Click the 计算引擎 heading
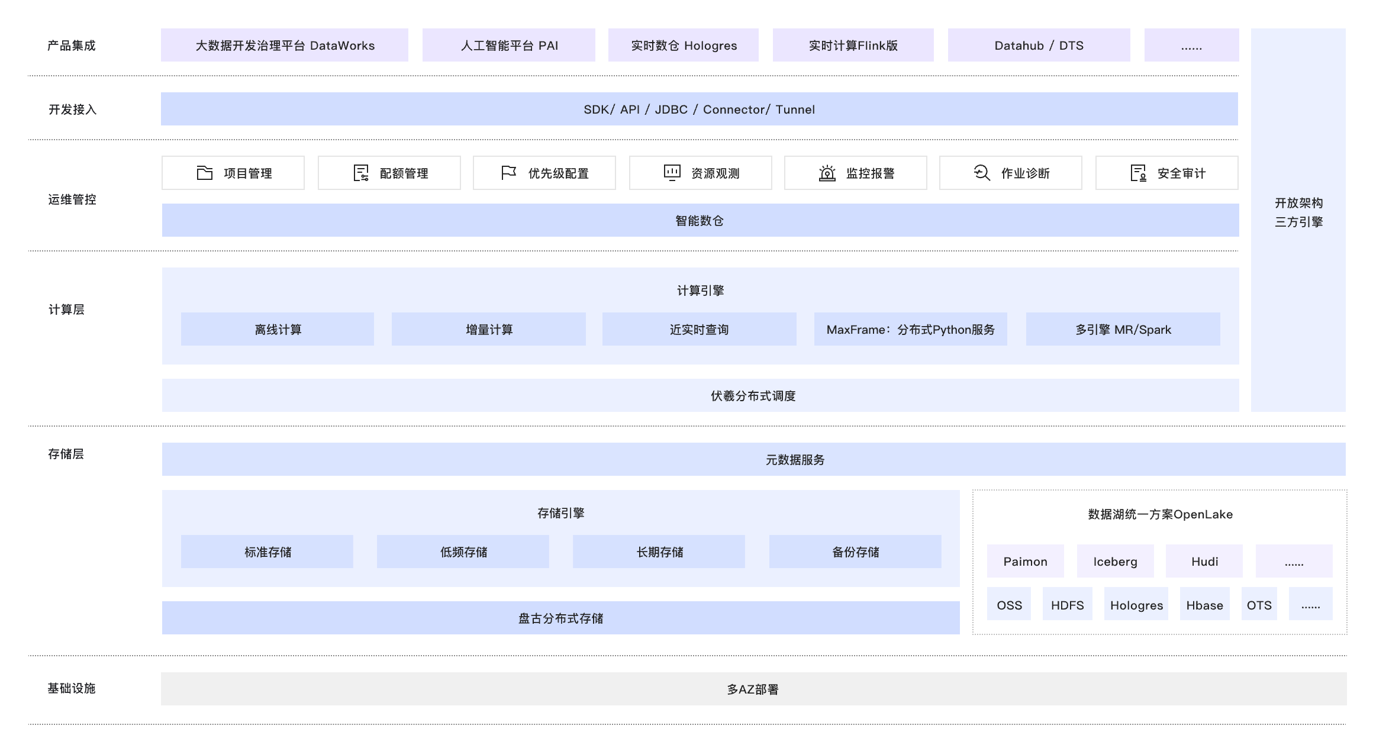The image size is (1373, 748). [x=701, y=291]
